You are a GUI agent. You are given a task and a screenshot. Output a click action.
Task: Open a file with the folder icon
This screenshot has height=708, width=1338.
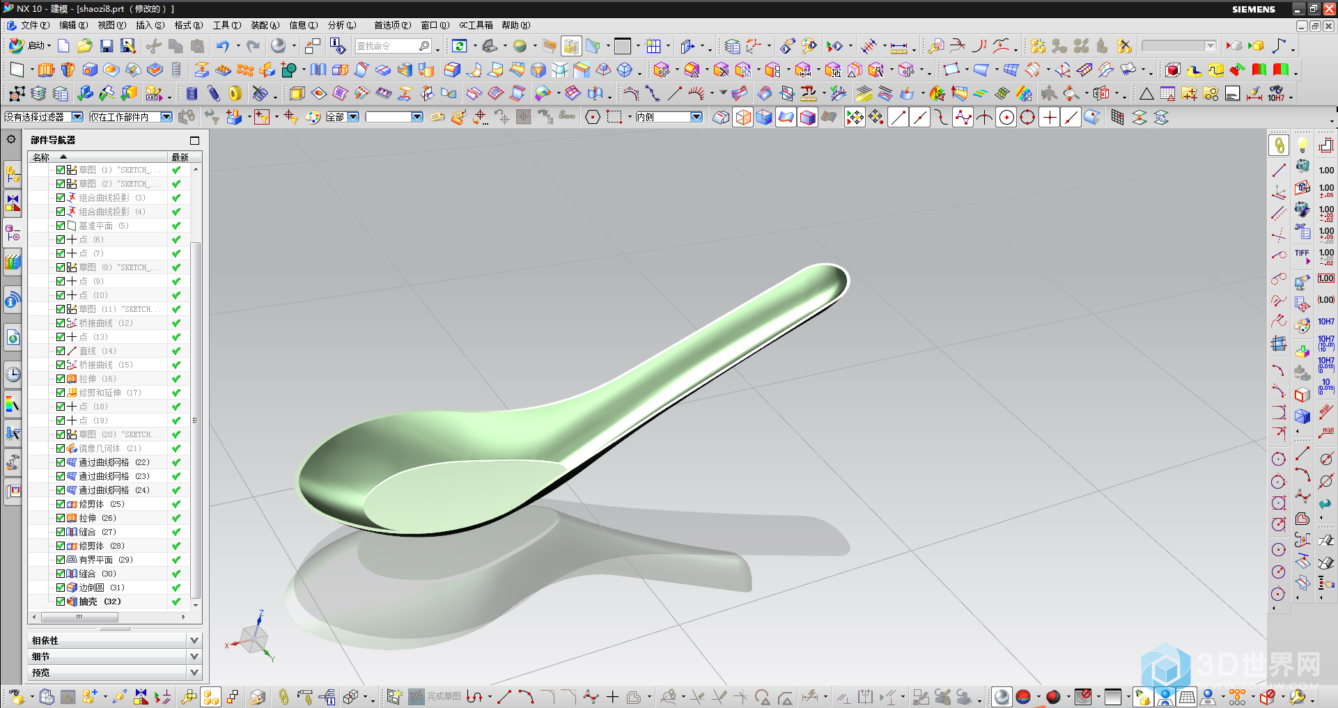click(85, 46)
